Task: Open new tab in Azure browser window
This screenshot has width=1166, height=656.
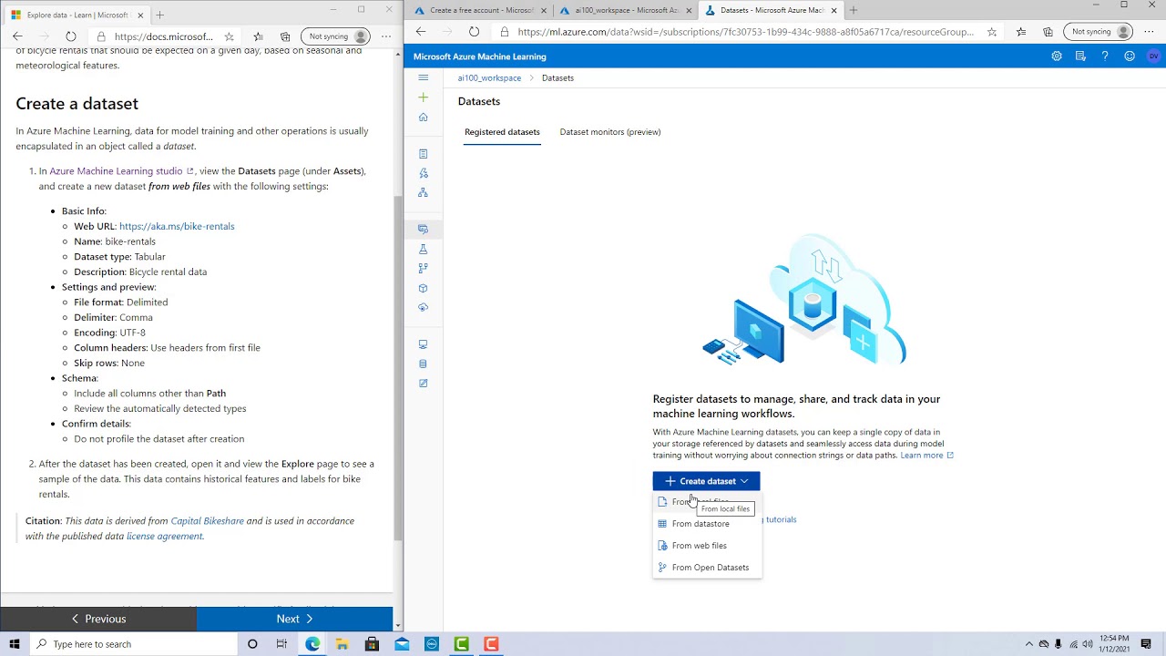Action: (x=854, y=10)
